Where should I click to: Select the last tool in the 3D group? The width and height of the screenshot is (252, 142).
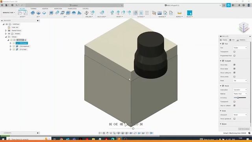pyautogui.click(x=80, y=13)
